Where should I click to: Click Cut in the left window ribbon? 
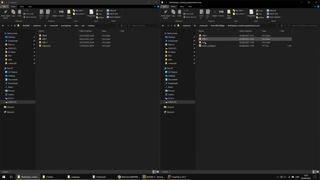click(x=26, y=10)
